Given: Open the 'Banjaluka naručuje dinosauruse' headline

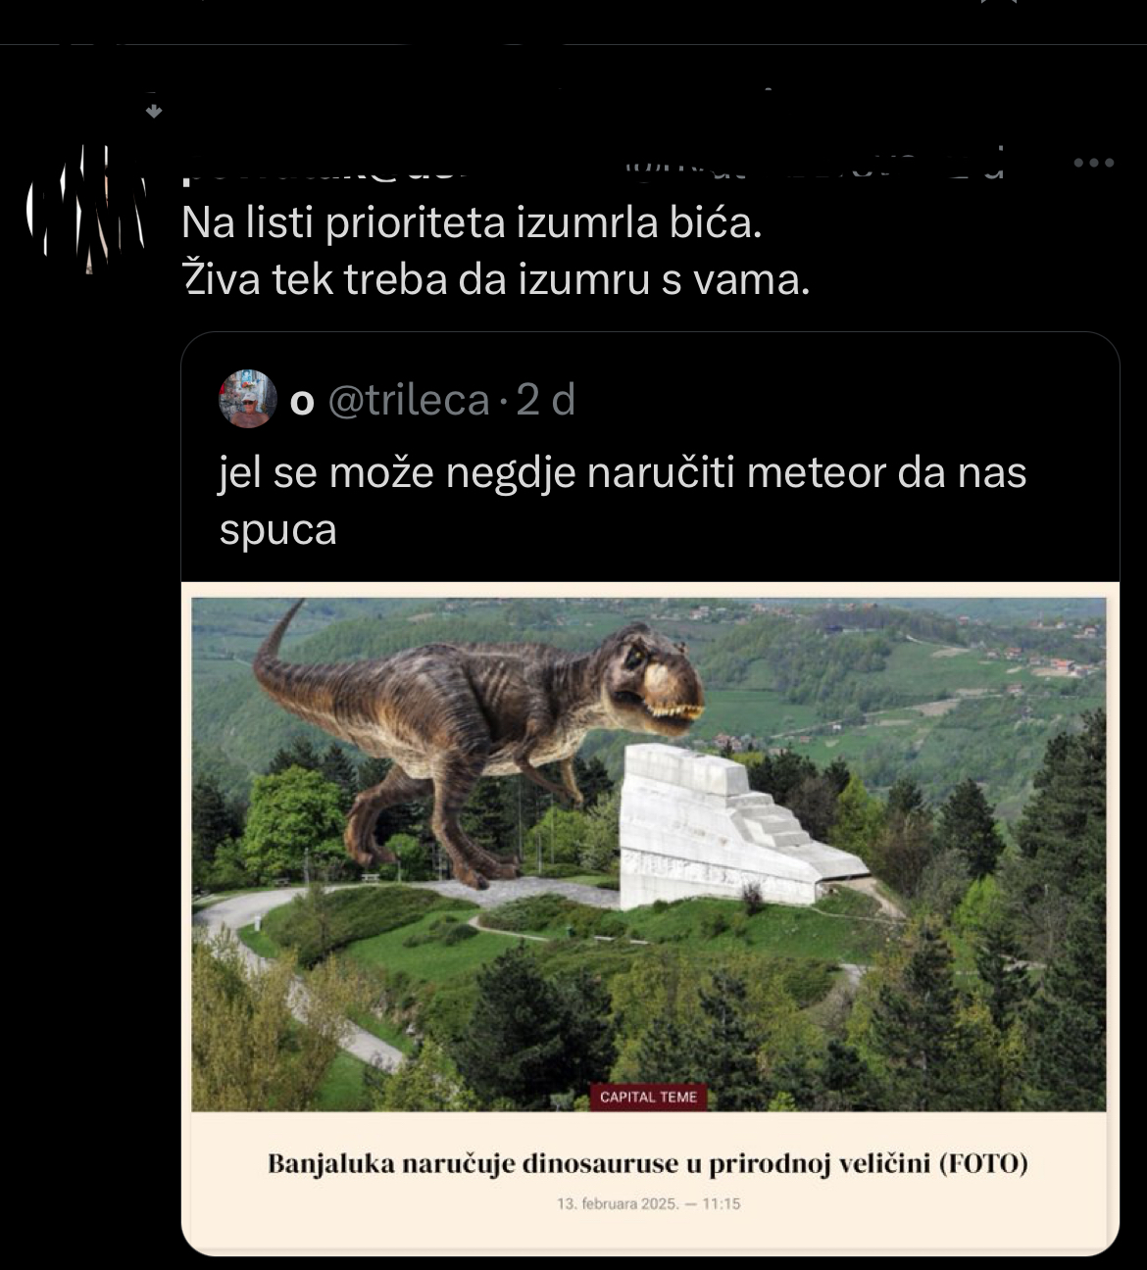Looking at the screenshot, I should pyautogui.click(x=647, y=1164).
